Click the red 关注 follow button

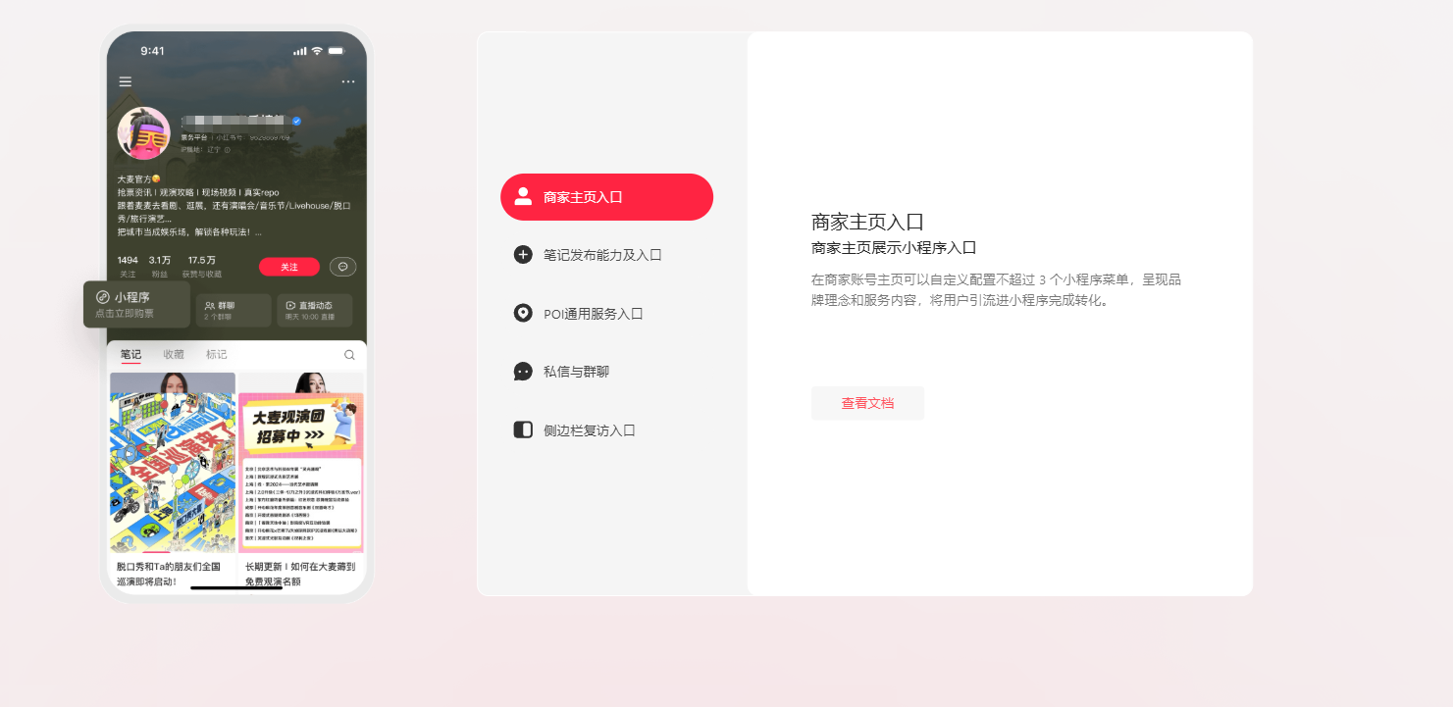(x=289, y=267)
